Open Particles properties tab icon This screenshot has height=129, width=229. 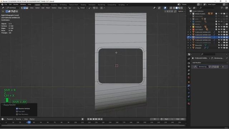click(189, 89)
